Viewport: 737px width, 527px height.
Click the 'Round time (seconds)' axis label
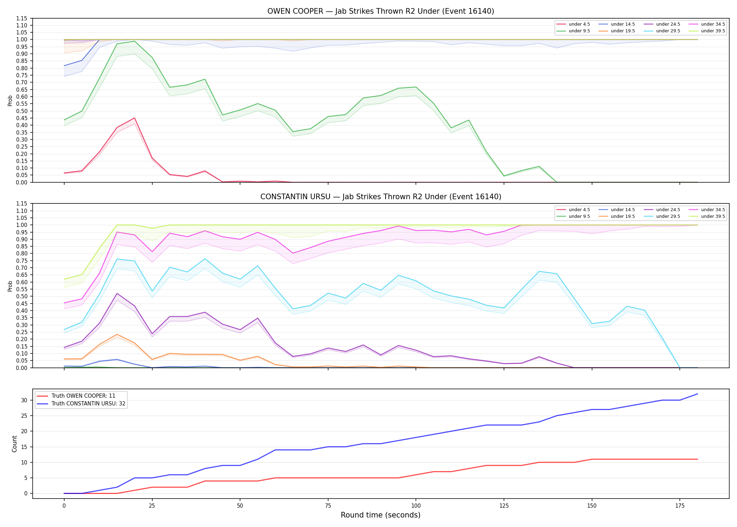[x=380, y=515]
